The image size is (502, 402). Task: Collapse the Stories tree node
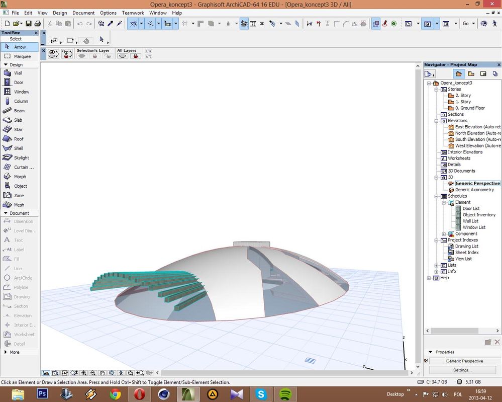[x=437, y=89]
